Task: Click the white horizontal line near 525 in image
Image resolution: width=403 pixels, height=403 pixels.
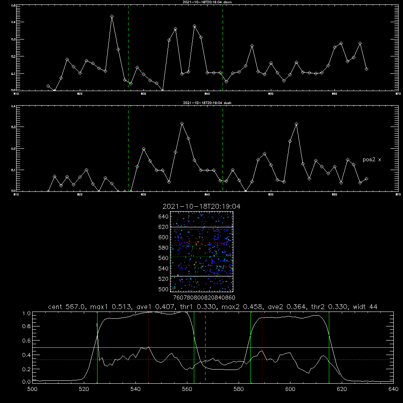Action: (x=202, y=276)
